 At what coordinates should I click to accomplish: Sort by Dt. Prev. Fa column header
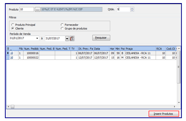pos(85,49)
